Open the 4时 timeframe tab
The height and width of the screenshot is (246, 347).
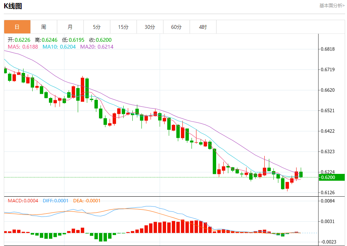(203, 27)
